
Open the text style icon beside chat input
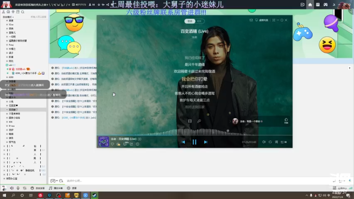click(x=61, y=181)
